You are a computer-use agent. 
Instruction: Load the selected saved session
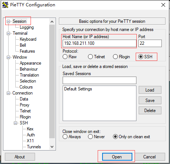click(x=150, y=90)
